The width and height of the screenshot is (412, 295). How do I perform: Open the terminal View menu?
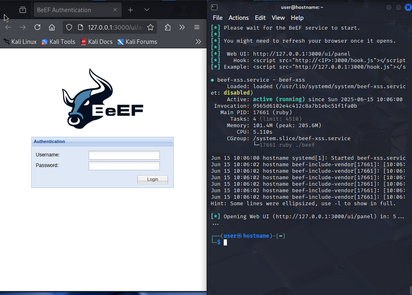278,18
